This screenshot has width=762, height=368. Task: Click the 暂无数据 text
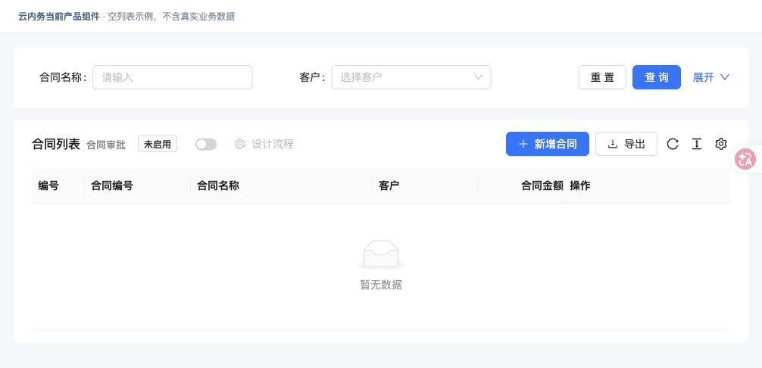tap(381, 285)
